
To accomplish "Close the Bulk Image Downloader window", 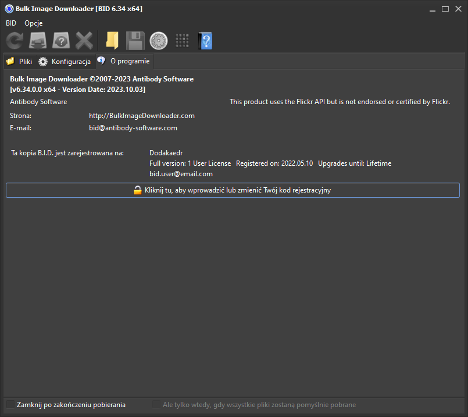I will 459,9.
